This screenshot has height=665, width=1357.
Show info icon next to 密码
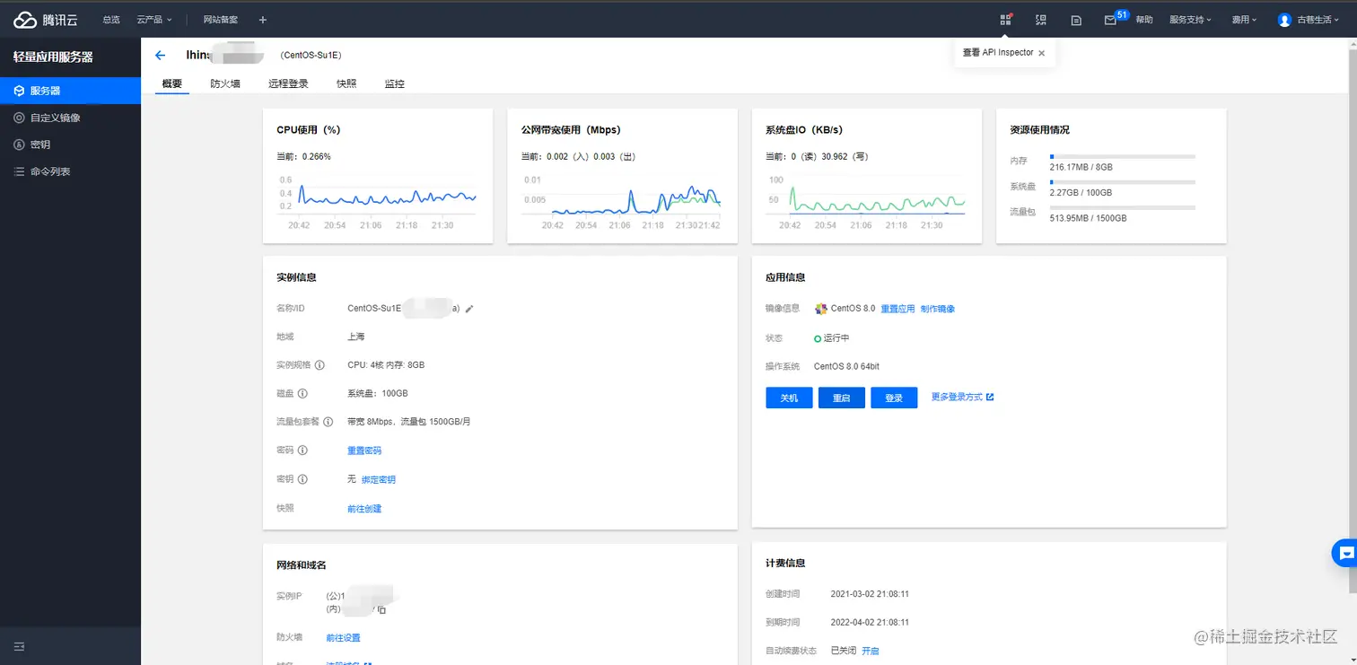[x=302, y=451]
